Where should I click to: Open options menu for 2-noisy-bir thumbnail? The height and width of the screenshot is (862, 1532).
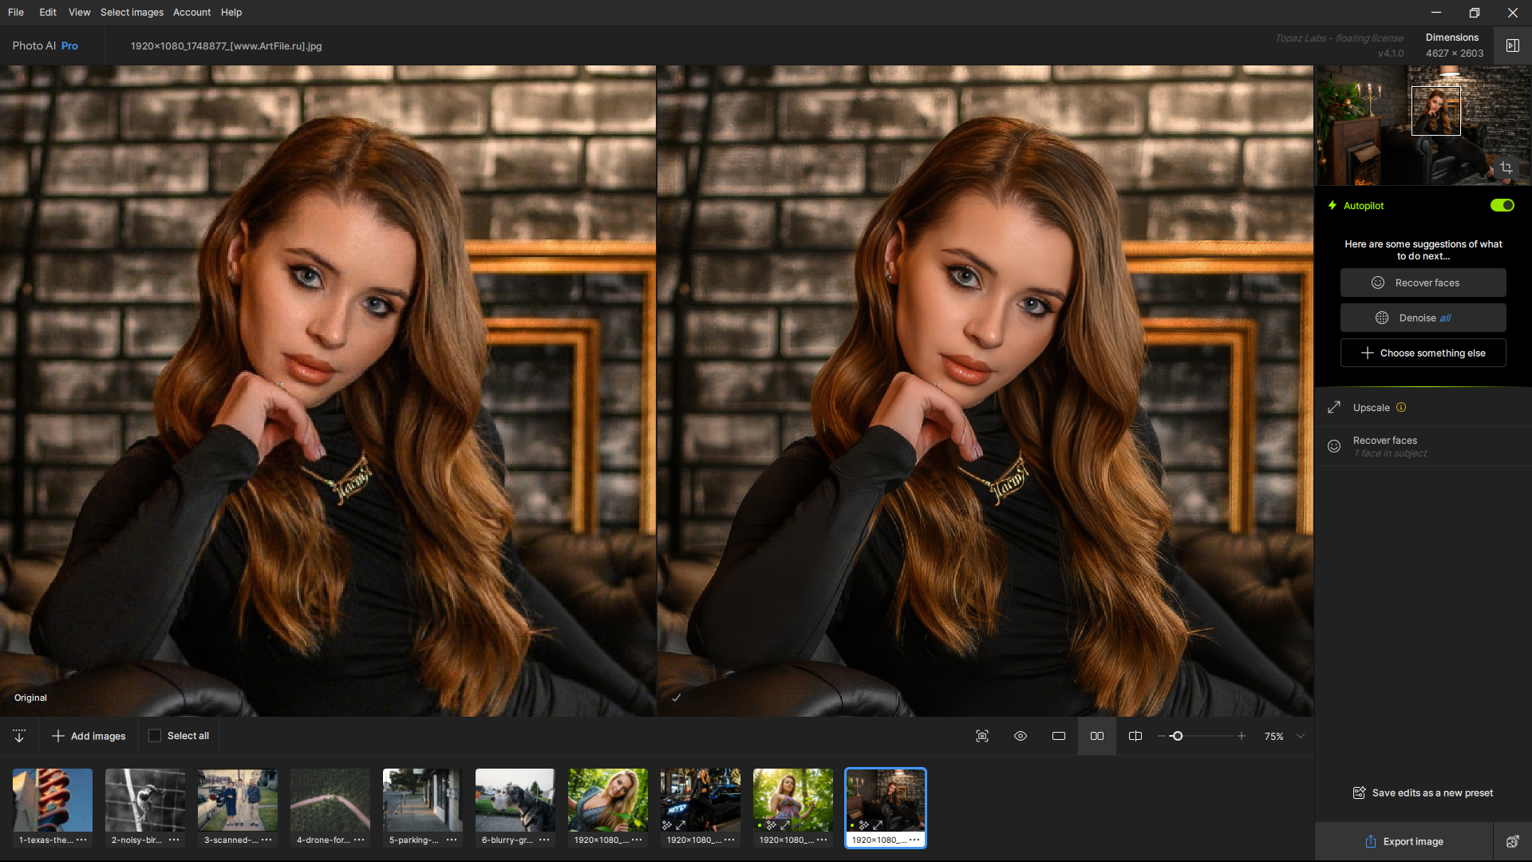(x=174, y=840)
